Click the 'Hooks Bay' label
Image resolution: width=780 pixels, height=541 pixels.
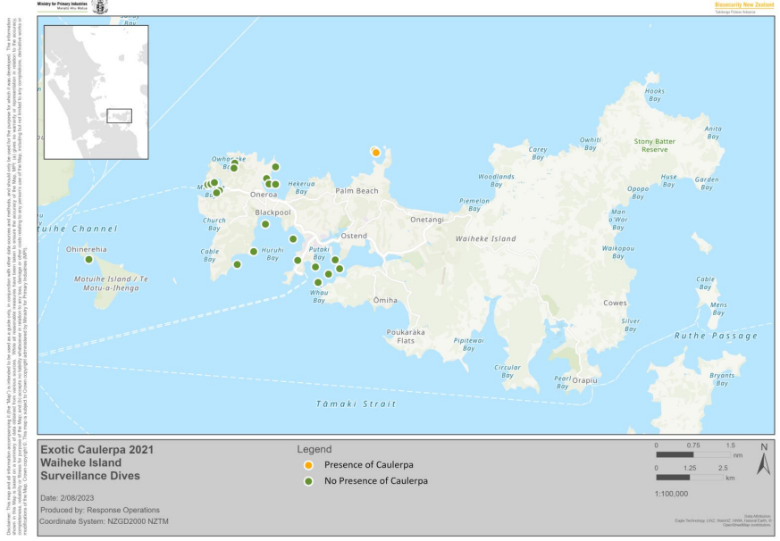[x=655, y=95]
